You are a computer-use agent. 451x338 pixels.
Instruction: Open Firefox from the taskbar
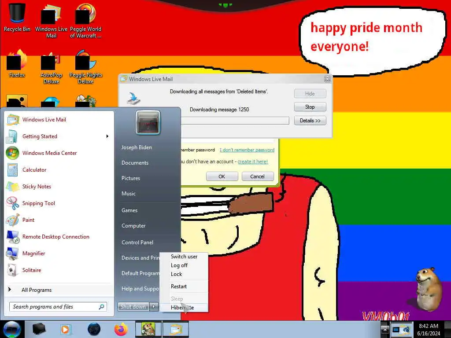(121, 329)
